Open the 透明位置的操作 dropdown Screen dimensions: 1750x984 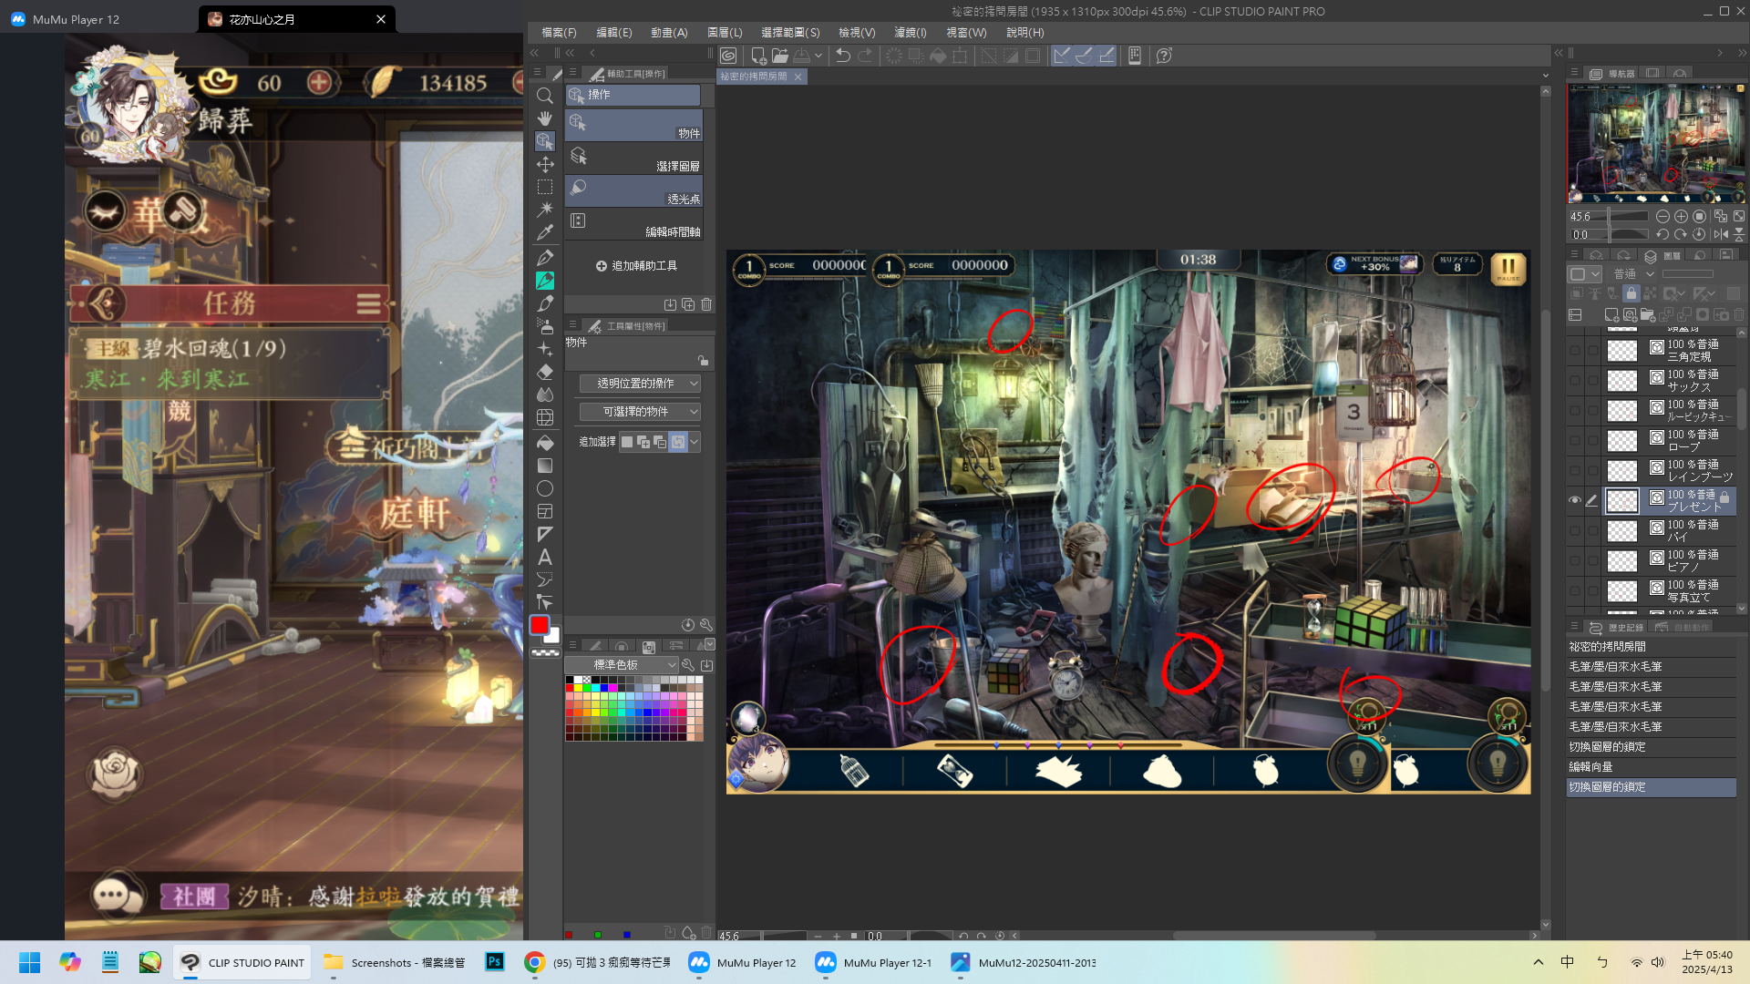click(640, 384)
